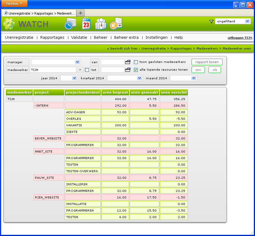Screen dimensions: 255x236
Task: Click into the tot date field
Action: (x=112, y=70)
